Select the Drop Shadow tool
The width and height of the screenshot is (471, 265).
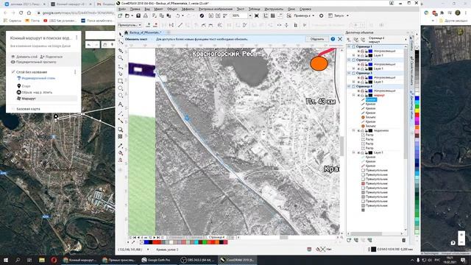(x=121, y=130)
